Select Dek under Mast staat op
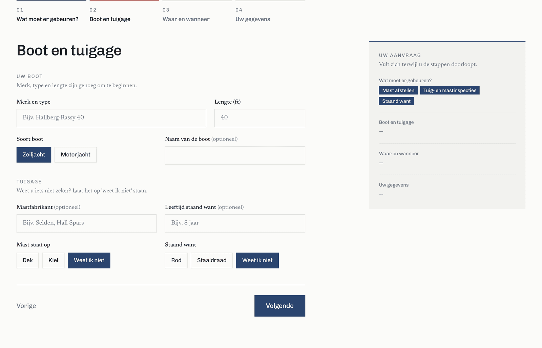This screenshot has height=348, width=542. [28, 260]
